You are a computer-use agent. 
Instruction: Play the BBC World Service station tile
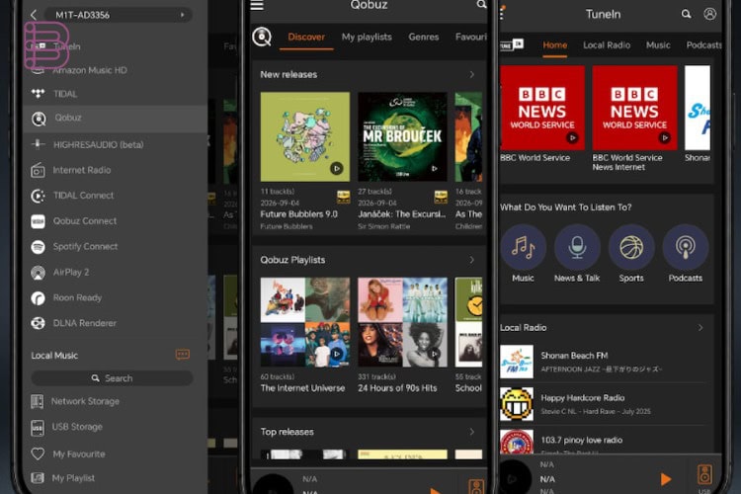[542, 108]
